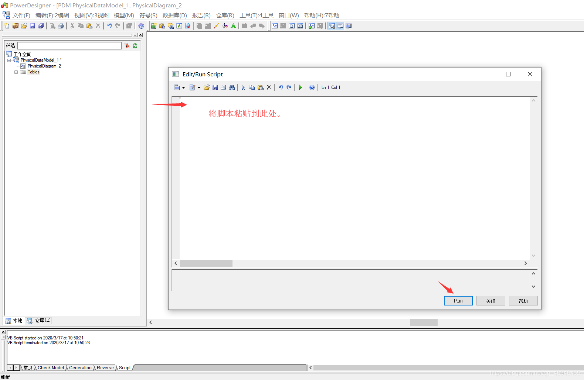584x380 pixels.
Task: Cut text in script editor toolbar
Action: click(243, 87)
